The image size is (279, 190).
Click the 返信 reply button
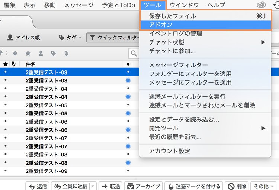point(37,186)
